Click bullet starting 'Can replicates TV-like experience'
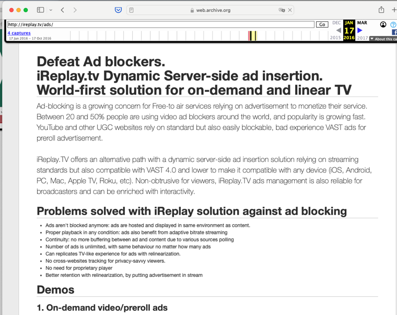This screenshot has width=397, height=315. pos(113,254)
